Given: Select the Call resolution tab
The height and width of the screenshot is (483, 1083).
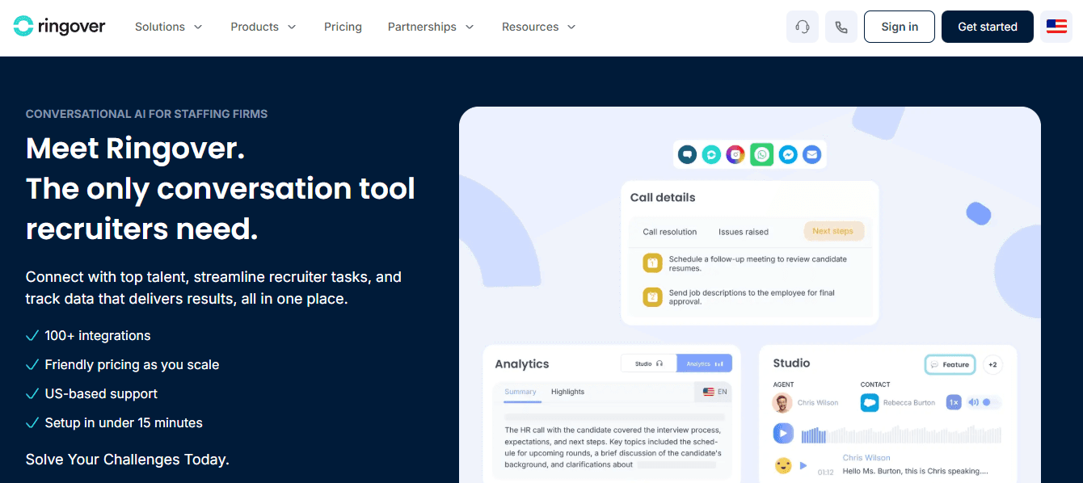Looking at the screenshot, I should click(670, 232).
